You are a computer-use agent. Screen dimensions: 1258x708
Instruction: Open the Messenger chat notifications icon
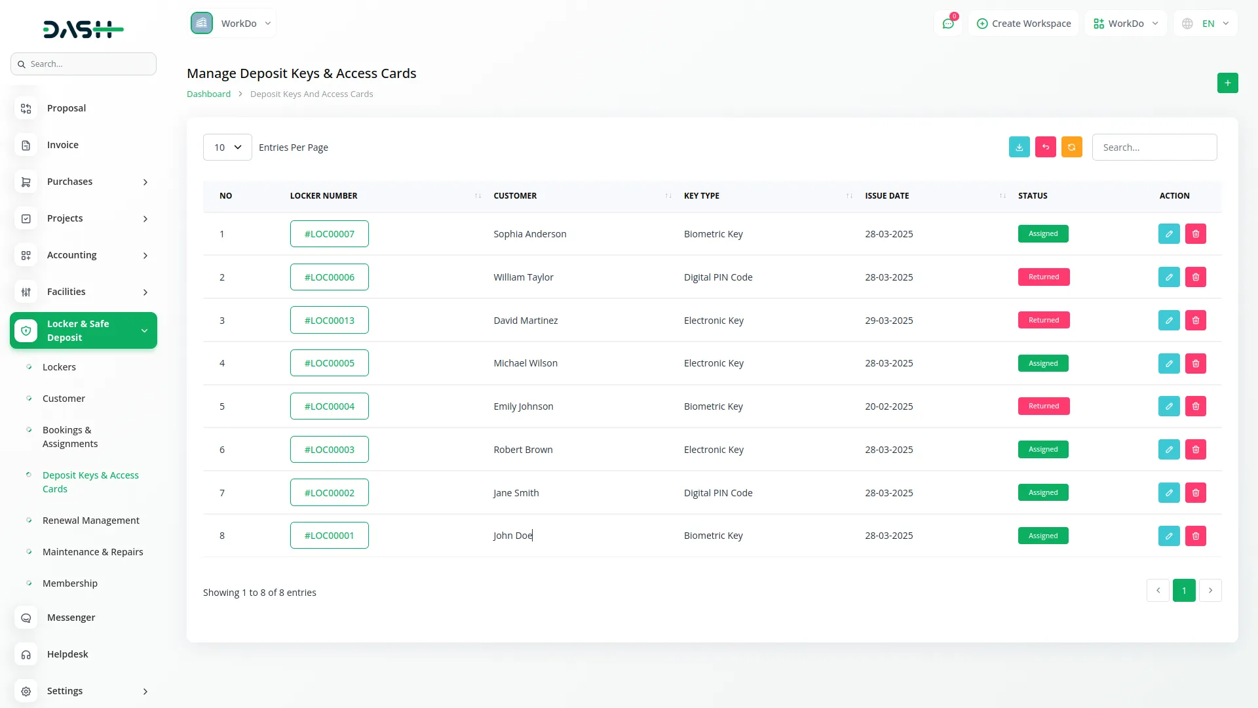point(948,23)
